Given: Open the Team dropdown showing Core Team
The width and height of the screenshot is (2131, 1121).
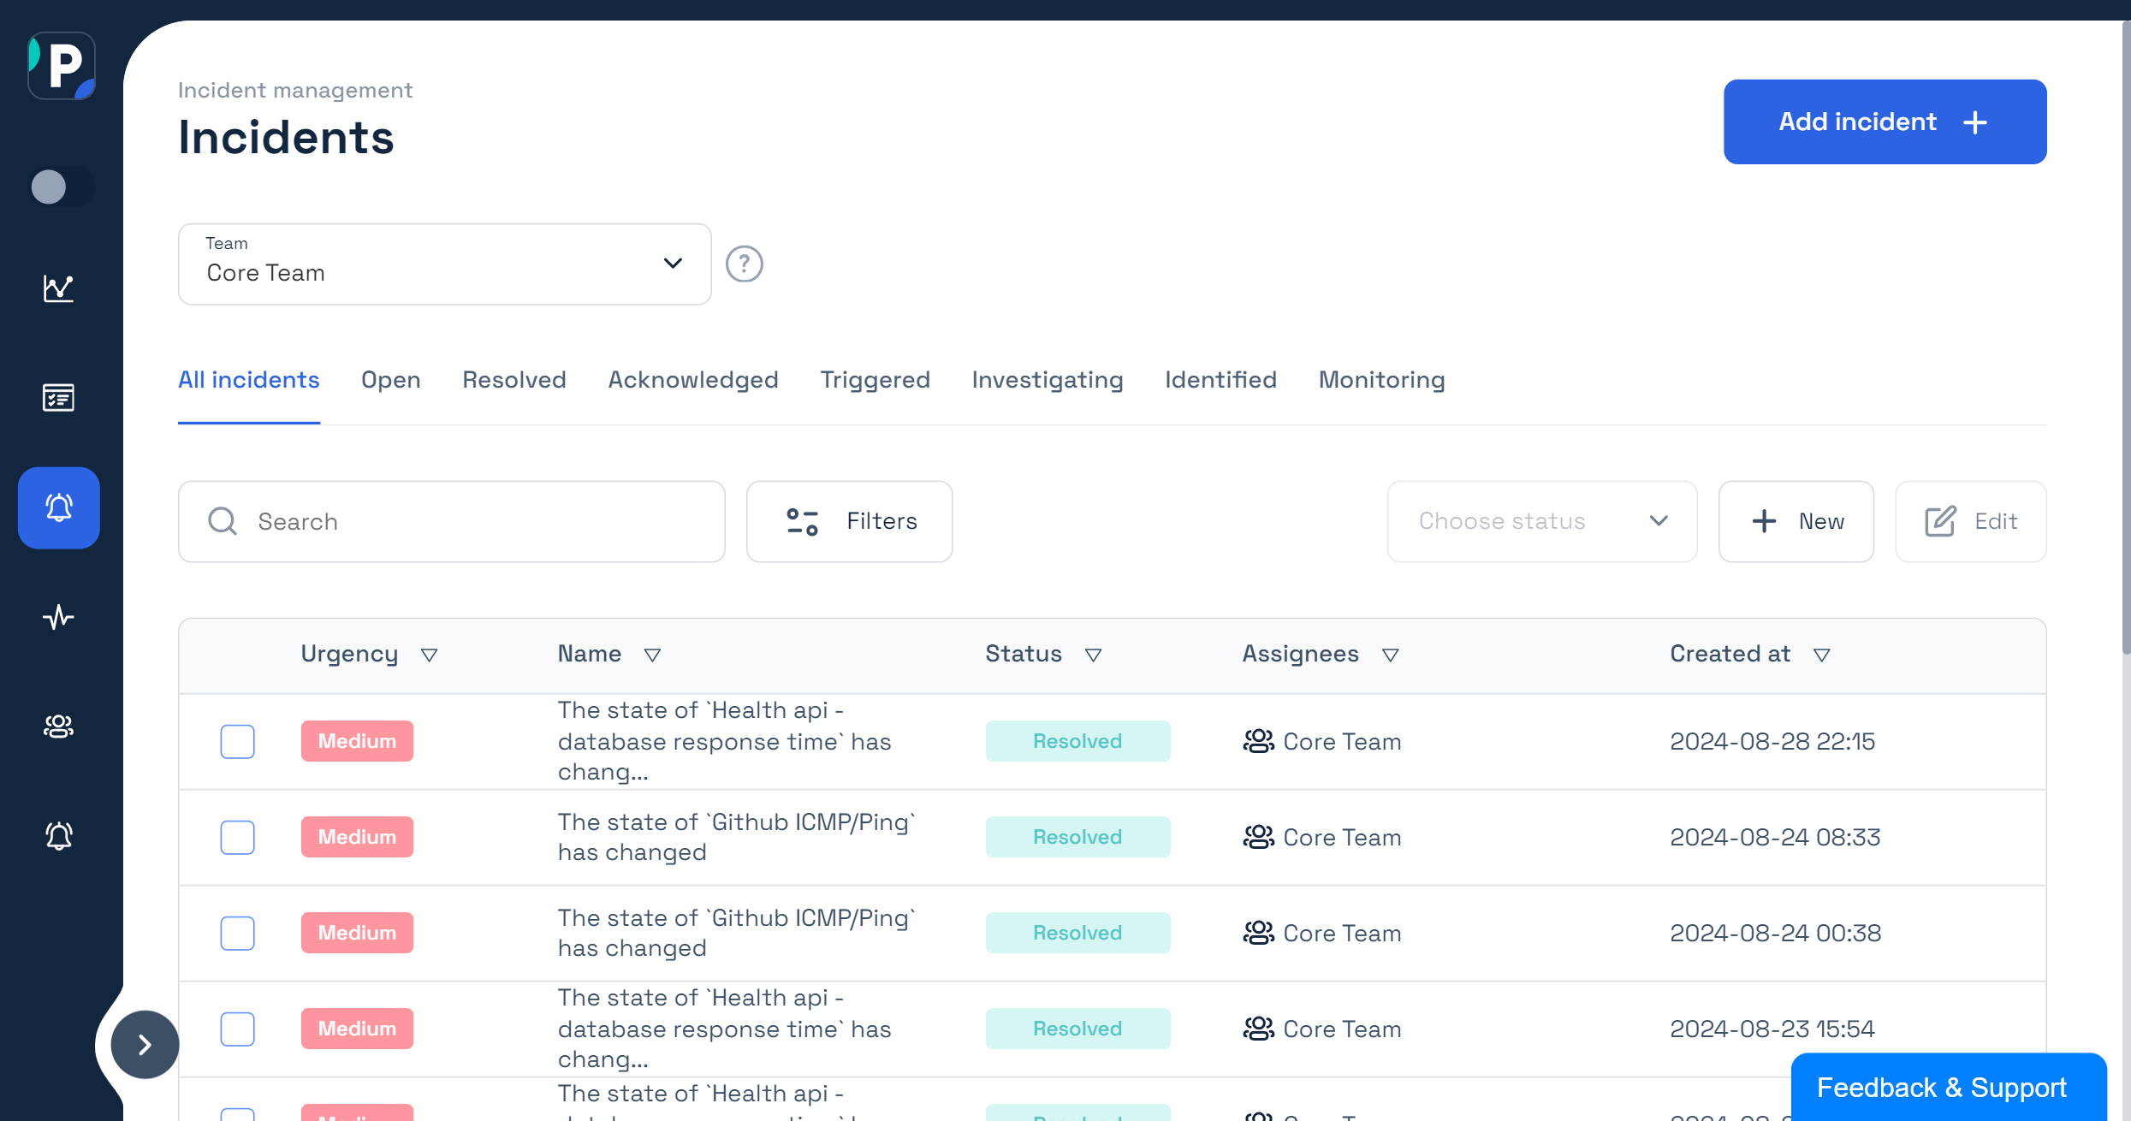Looking at the screenshot, I should (444, 264).
